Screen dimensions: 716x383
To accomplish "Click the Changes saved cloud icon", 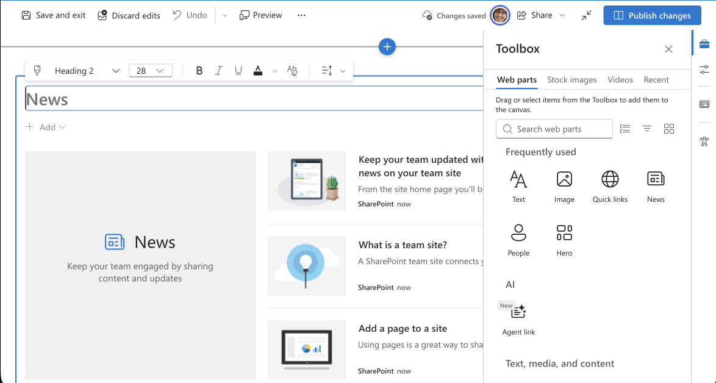I will pyautogui.click(x=427, y=15).
